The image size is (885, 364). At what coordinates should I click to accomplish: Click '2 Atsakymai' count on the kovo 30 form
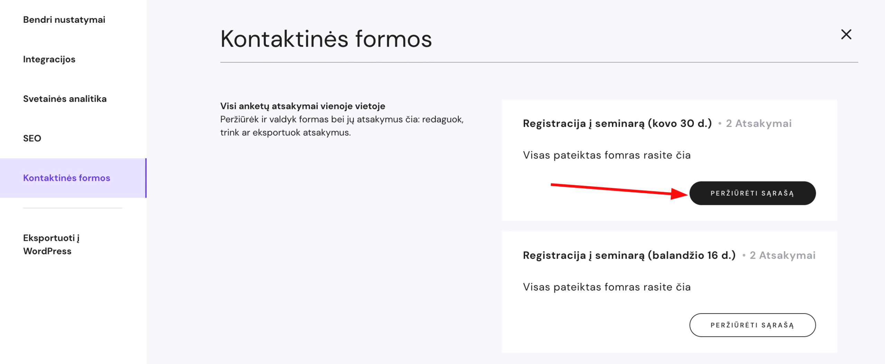pos(758,123)
